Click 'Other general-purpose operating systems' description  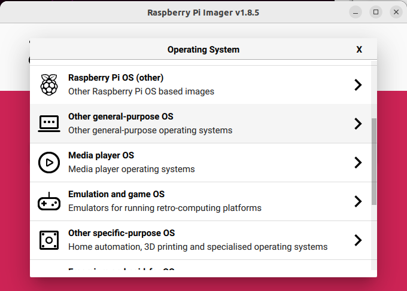pyautogui.click(x=150, y=130)
